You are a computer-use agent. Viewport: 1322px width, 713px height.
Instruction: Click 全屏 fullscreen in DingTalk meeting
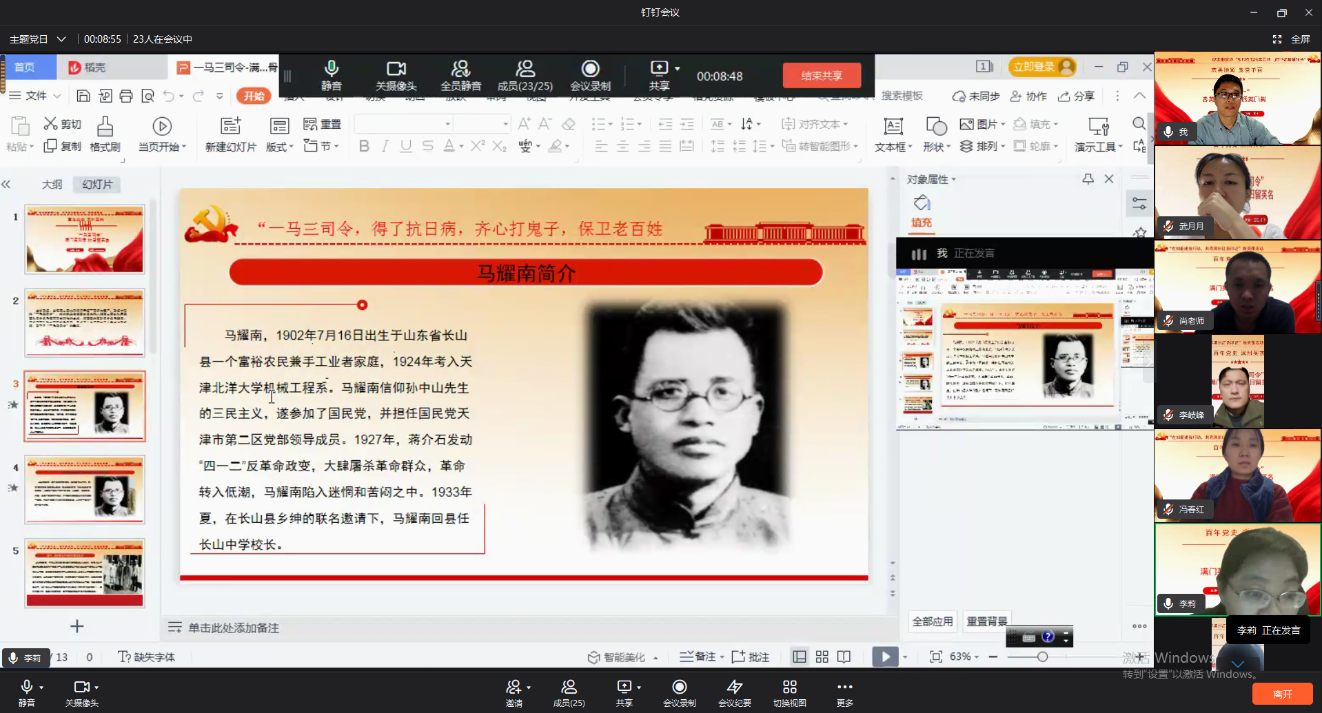coord(1292,39)
